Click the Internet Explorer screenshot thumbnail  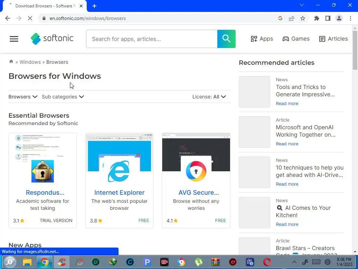click(x=120, y=146)
